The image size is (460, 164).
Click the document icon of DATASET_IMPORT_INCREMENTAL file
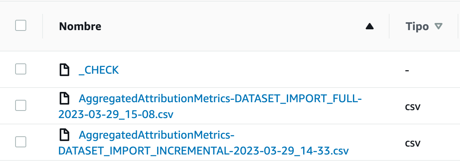click(x=64, y=135)
